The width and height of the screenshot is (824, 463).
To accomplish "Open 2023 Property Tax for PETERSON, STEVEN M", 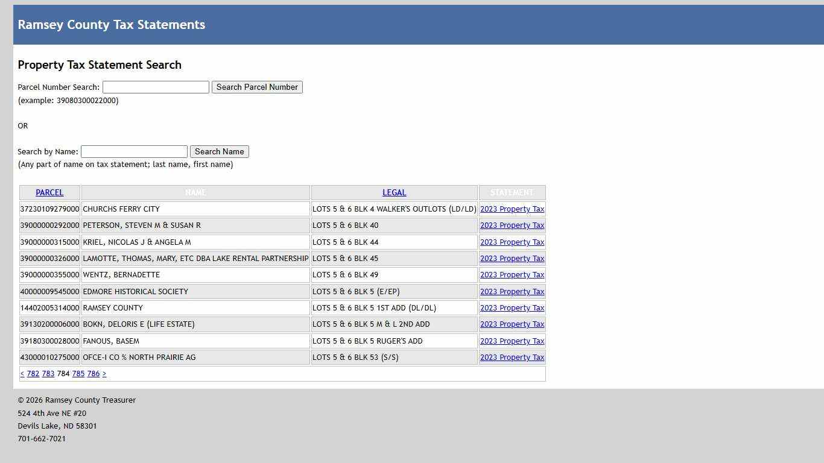I will [x=512, y=225].
